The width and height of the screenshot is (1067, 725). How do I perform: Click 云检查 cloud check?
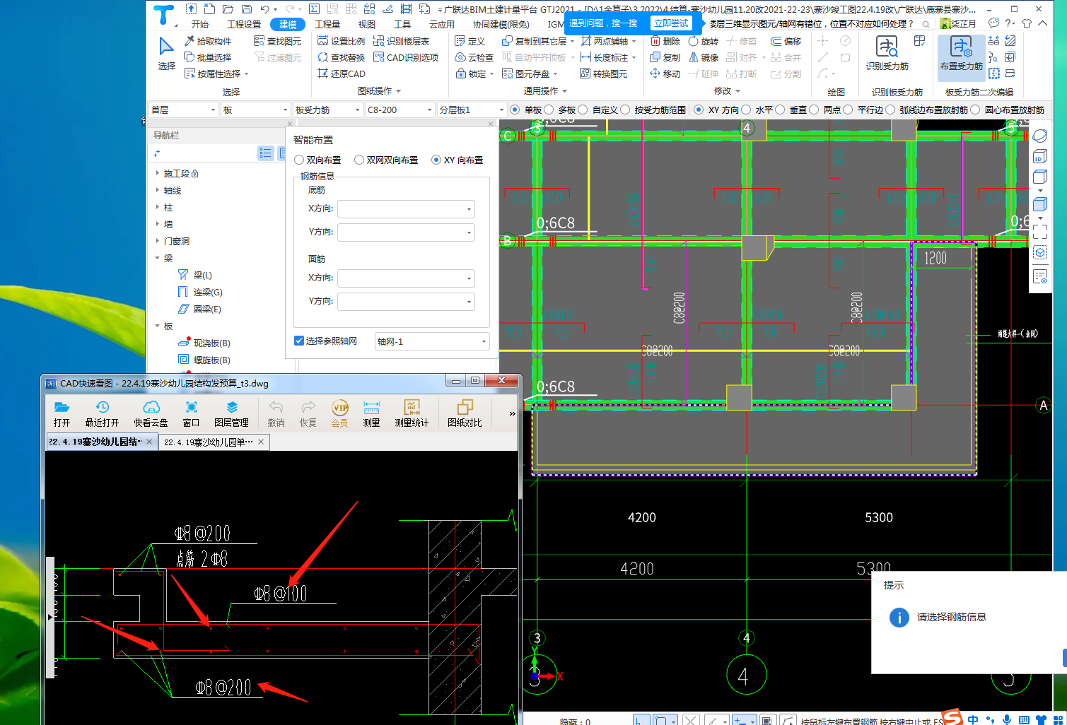point(474,57)
